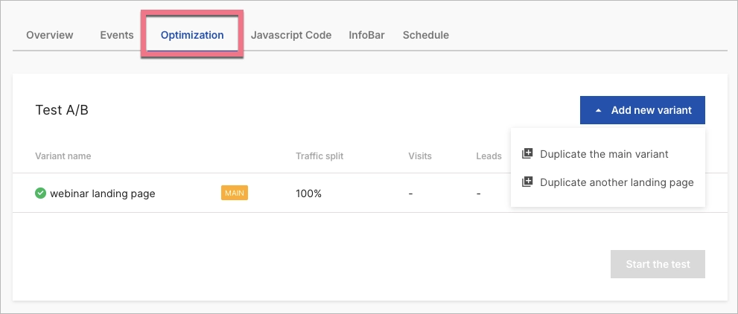The image size is (738, 314).
Task: Click the duplicate icon beside another landing page
Action: (527, 182)
